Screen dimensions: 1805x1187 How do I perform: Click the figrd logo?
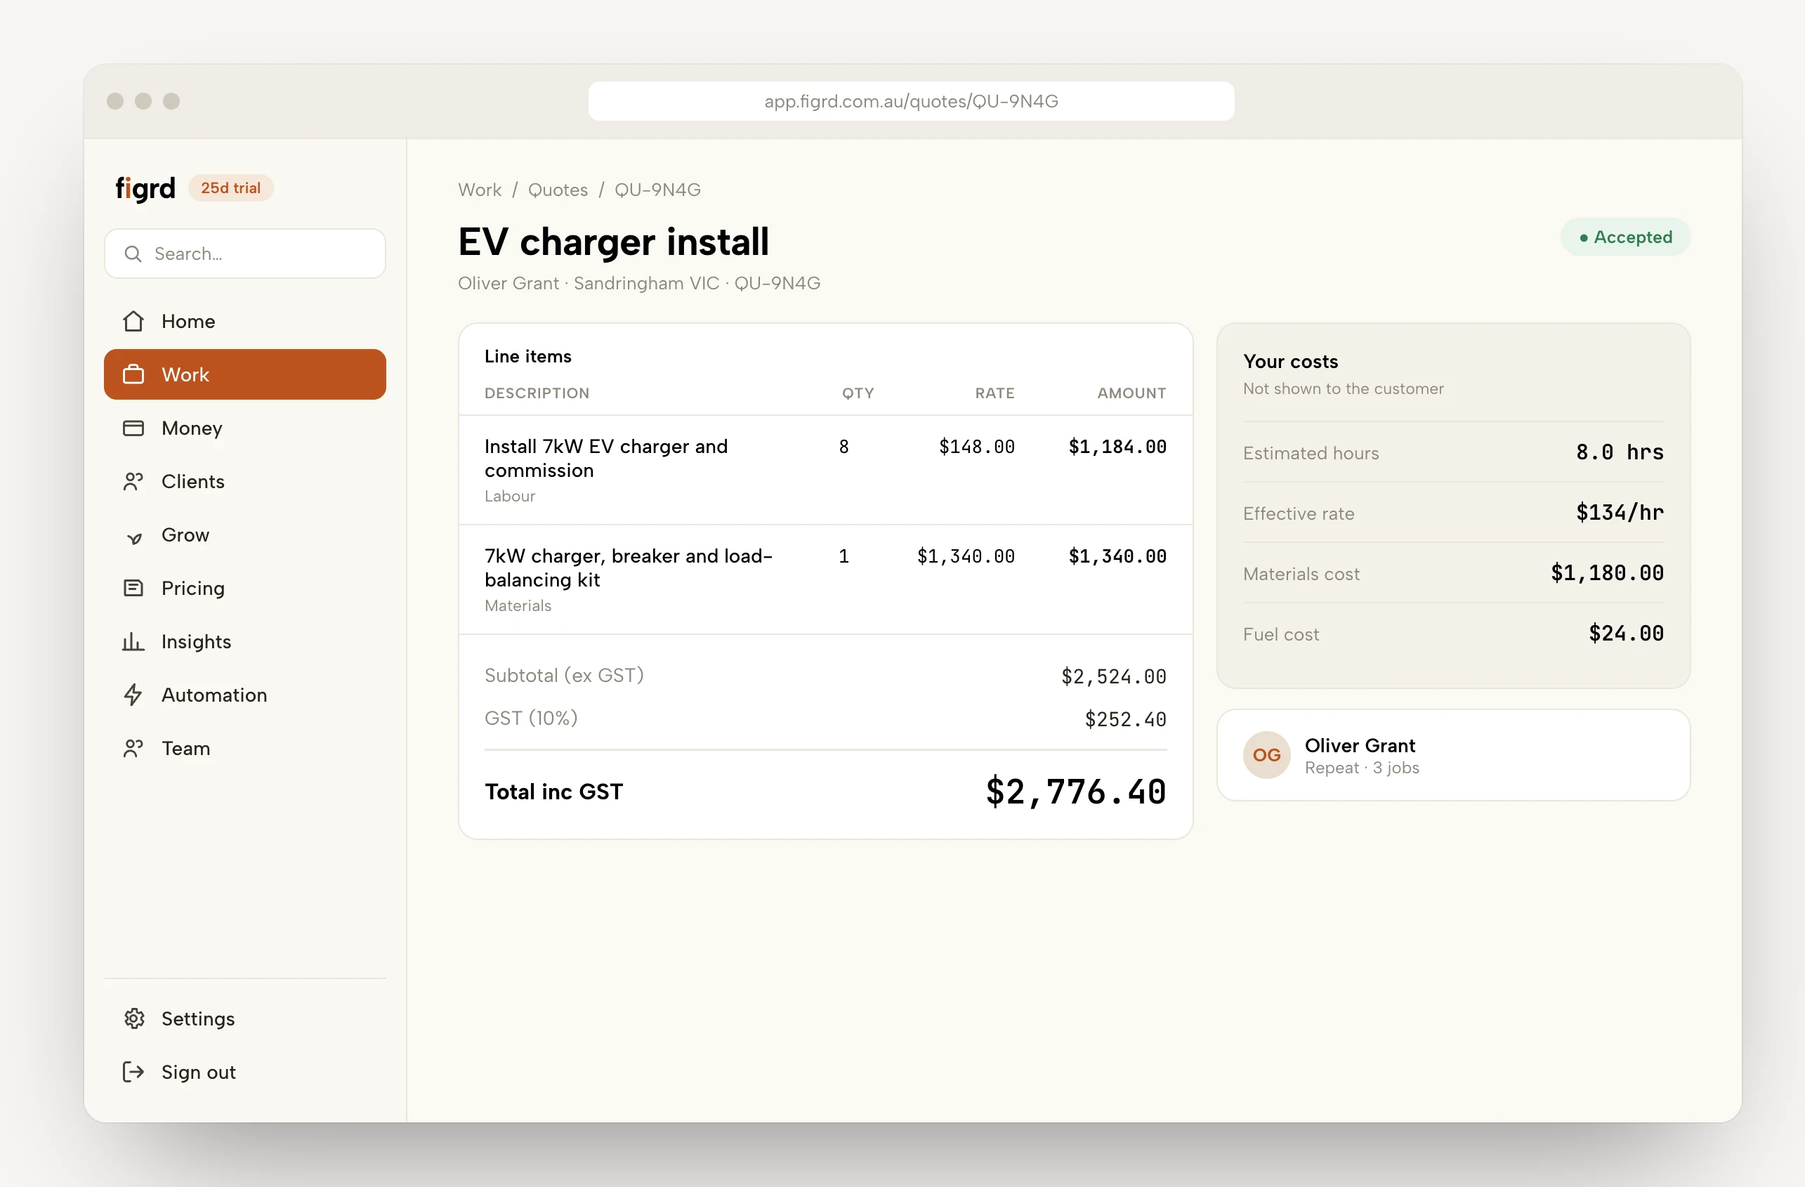tap(145, 188)
